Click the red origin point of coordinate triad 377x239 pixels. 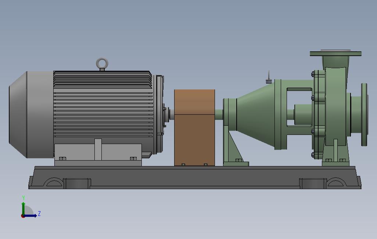(23, 216)
